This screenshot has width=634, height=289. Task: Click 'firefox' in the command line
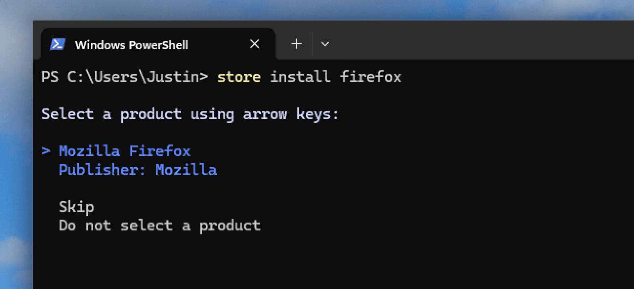[x=370, y=77]
